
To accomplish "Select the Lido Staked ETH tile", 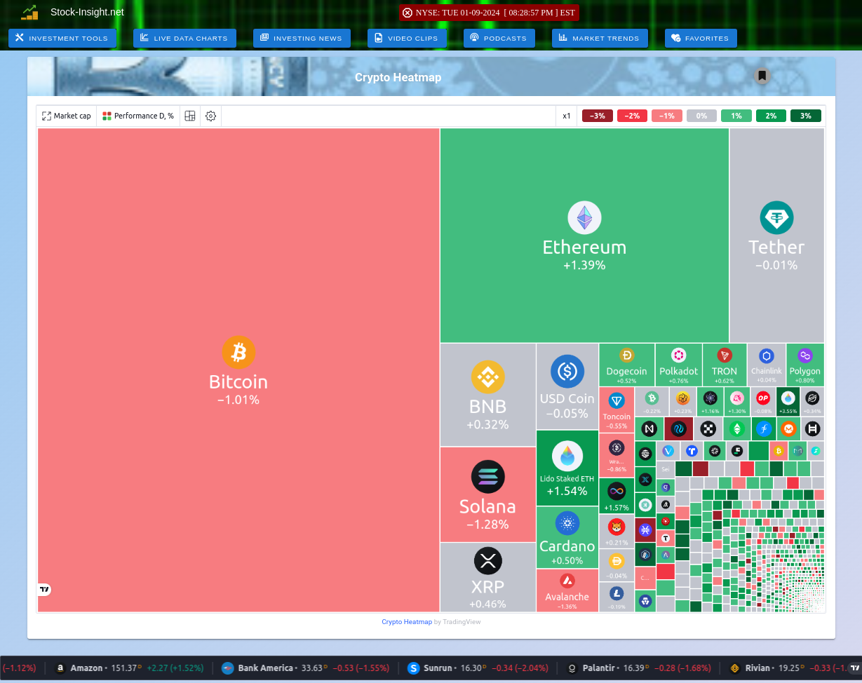I will pyautogui.click(x=567, y=468).
